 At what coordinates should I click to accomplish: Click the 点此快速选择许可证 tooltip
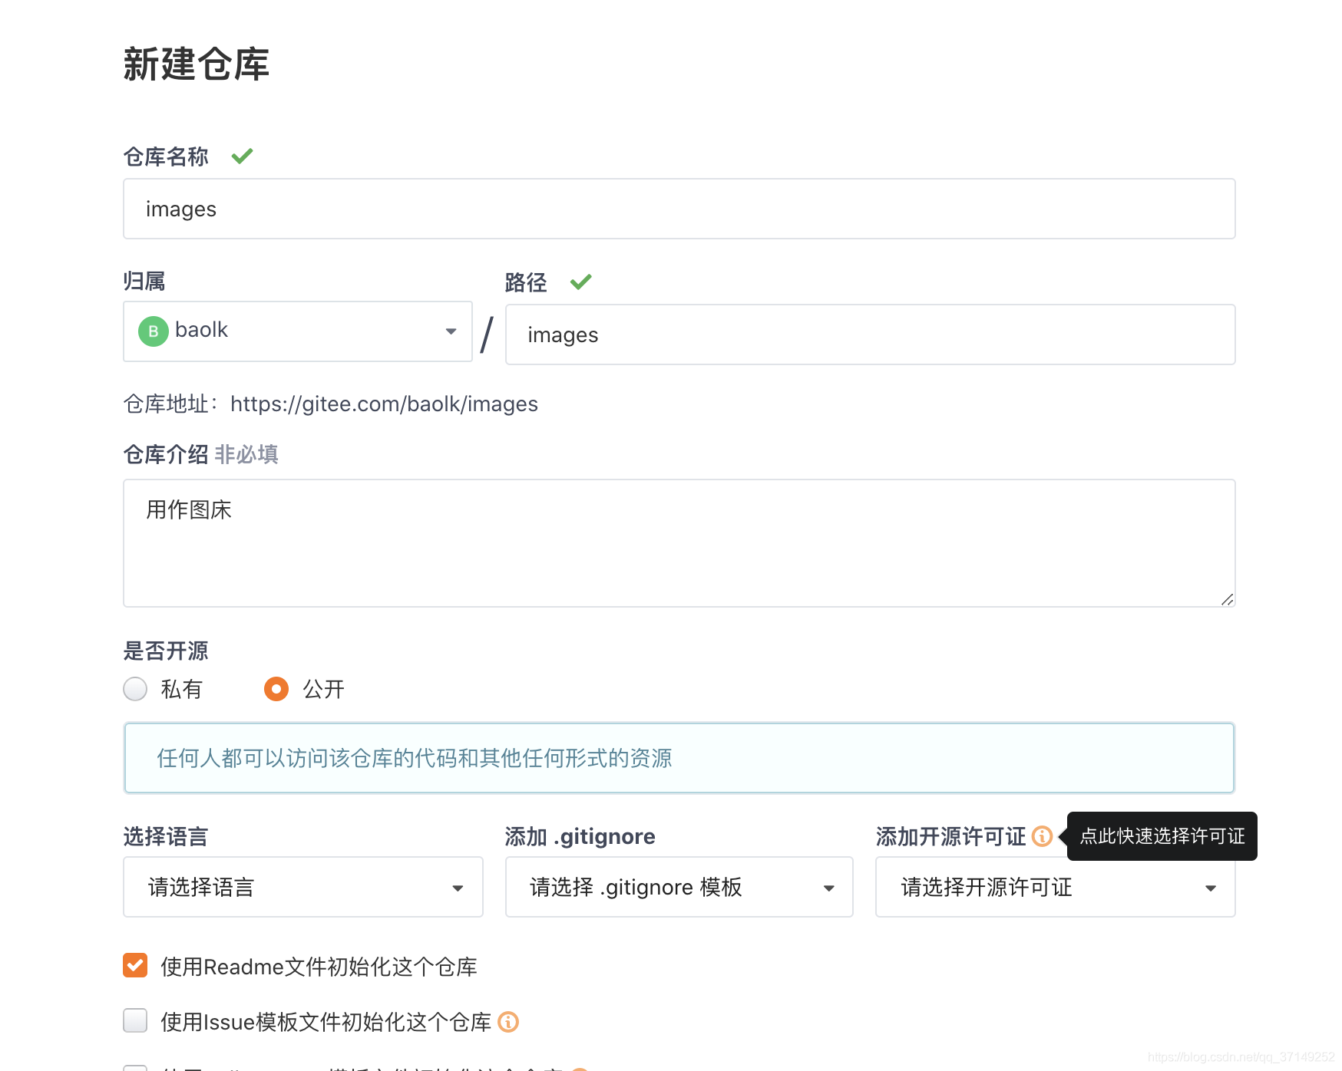pos(1162,836)
